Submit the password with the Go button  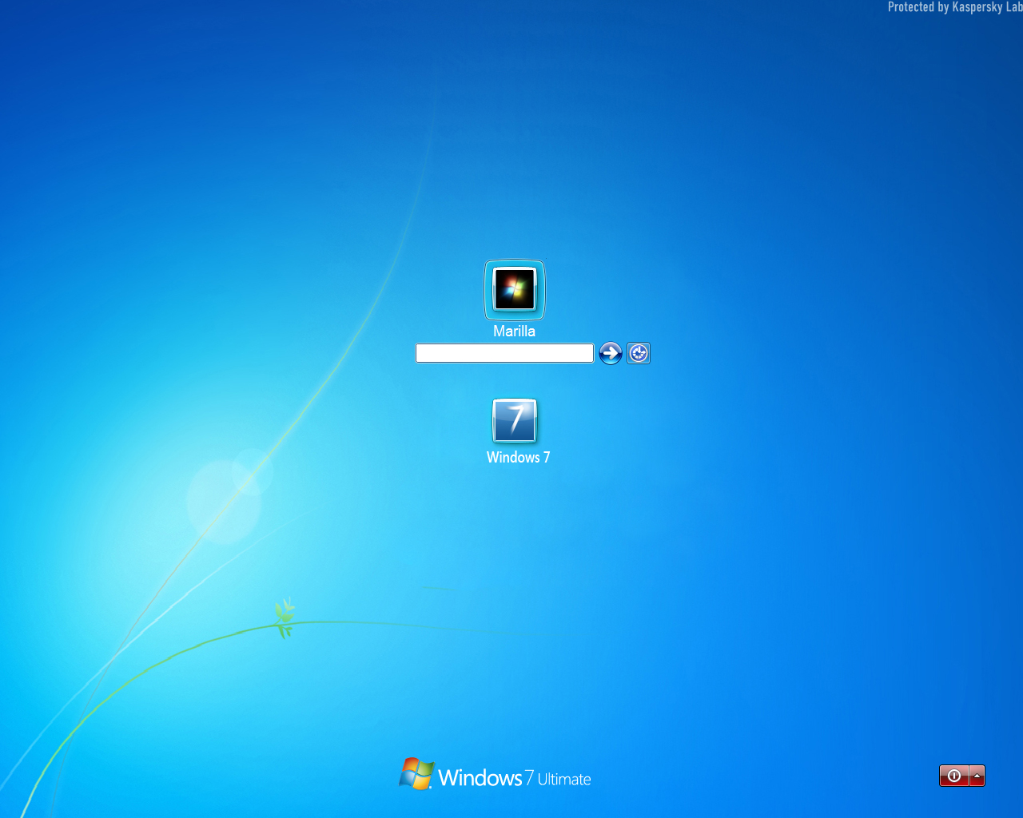pyautogui.click(x=610, y=352)
